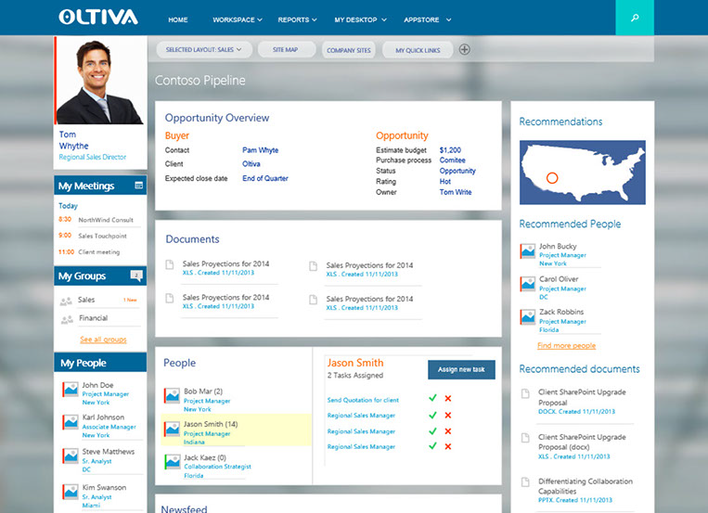The image size is (708, 513).
Task: Click Jack Kaez's green avatar icon
Action: click(172, 461)
